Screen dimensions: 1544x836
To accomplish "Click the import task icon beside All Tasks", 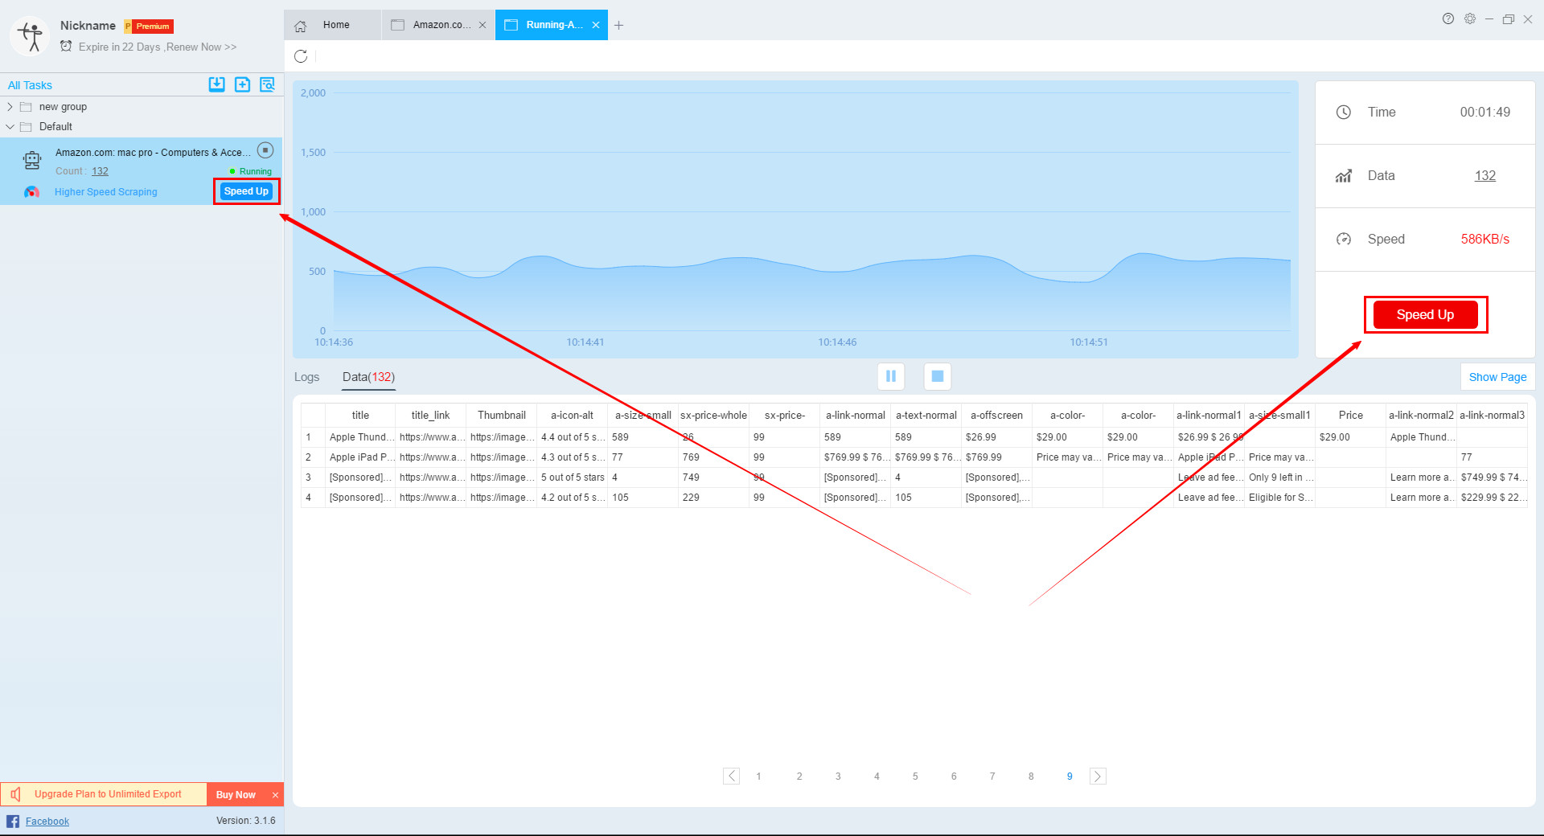I will 216,84.
